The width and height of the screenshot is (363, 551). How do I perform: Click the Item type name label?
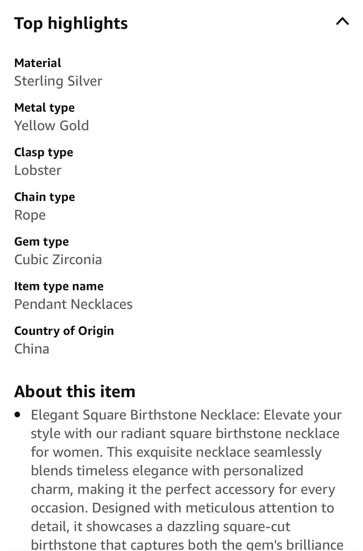click(59, 286)
